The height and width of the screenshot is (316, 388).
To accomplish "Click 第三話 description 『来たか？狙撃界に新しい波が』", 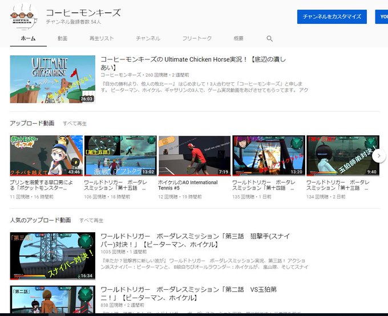I will click(x=204, y=264).
